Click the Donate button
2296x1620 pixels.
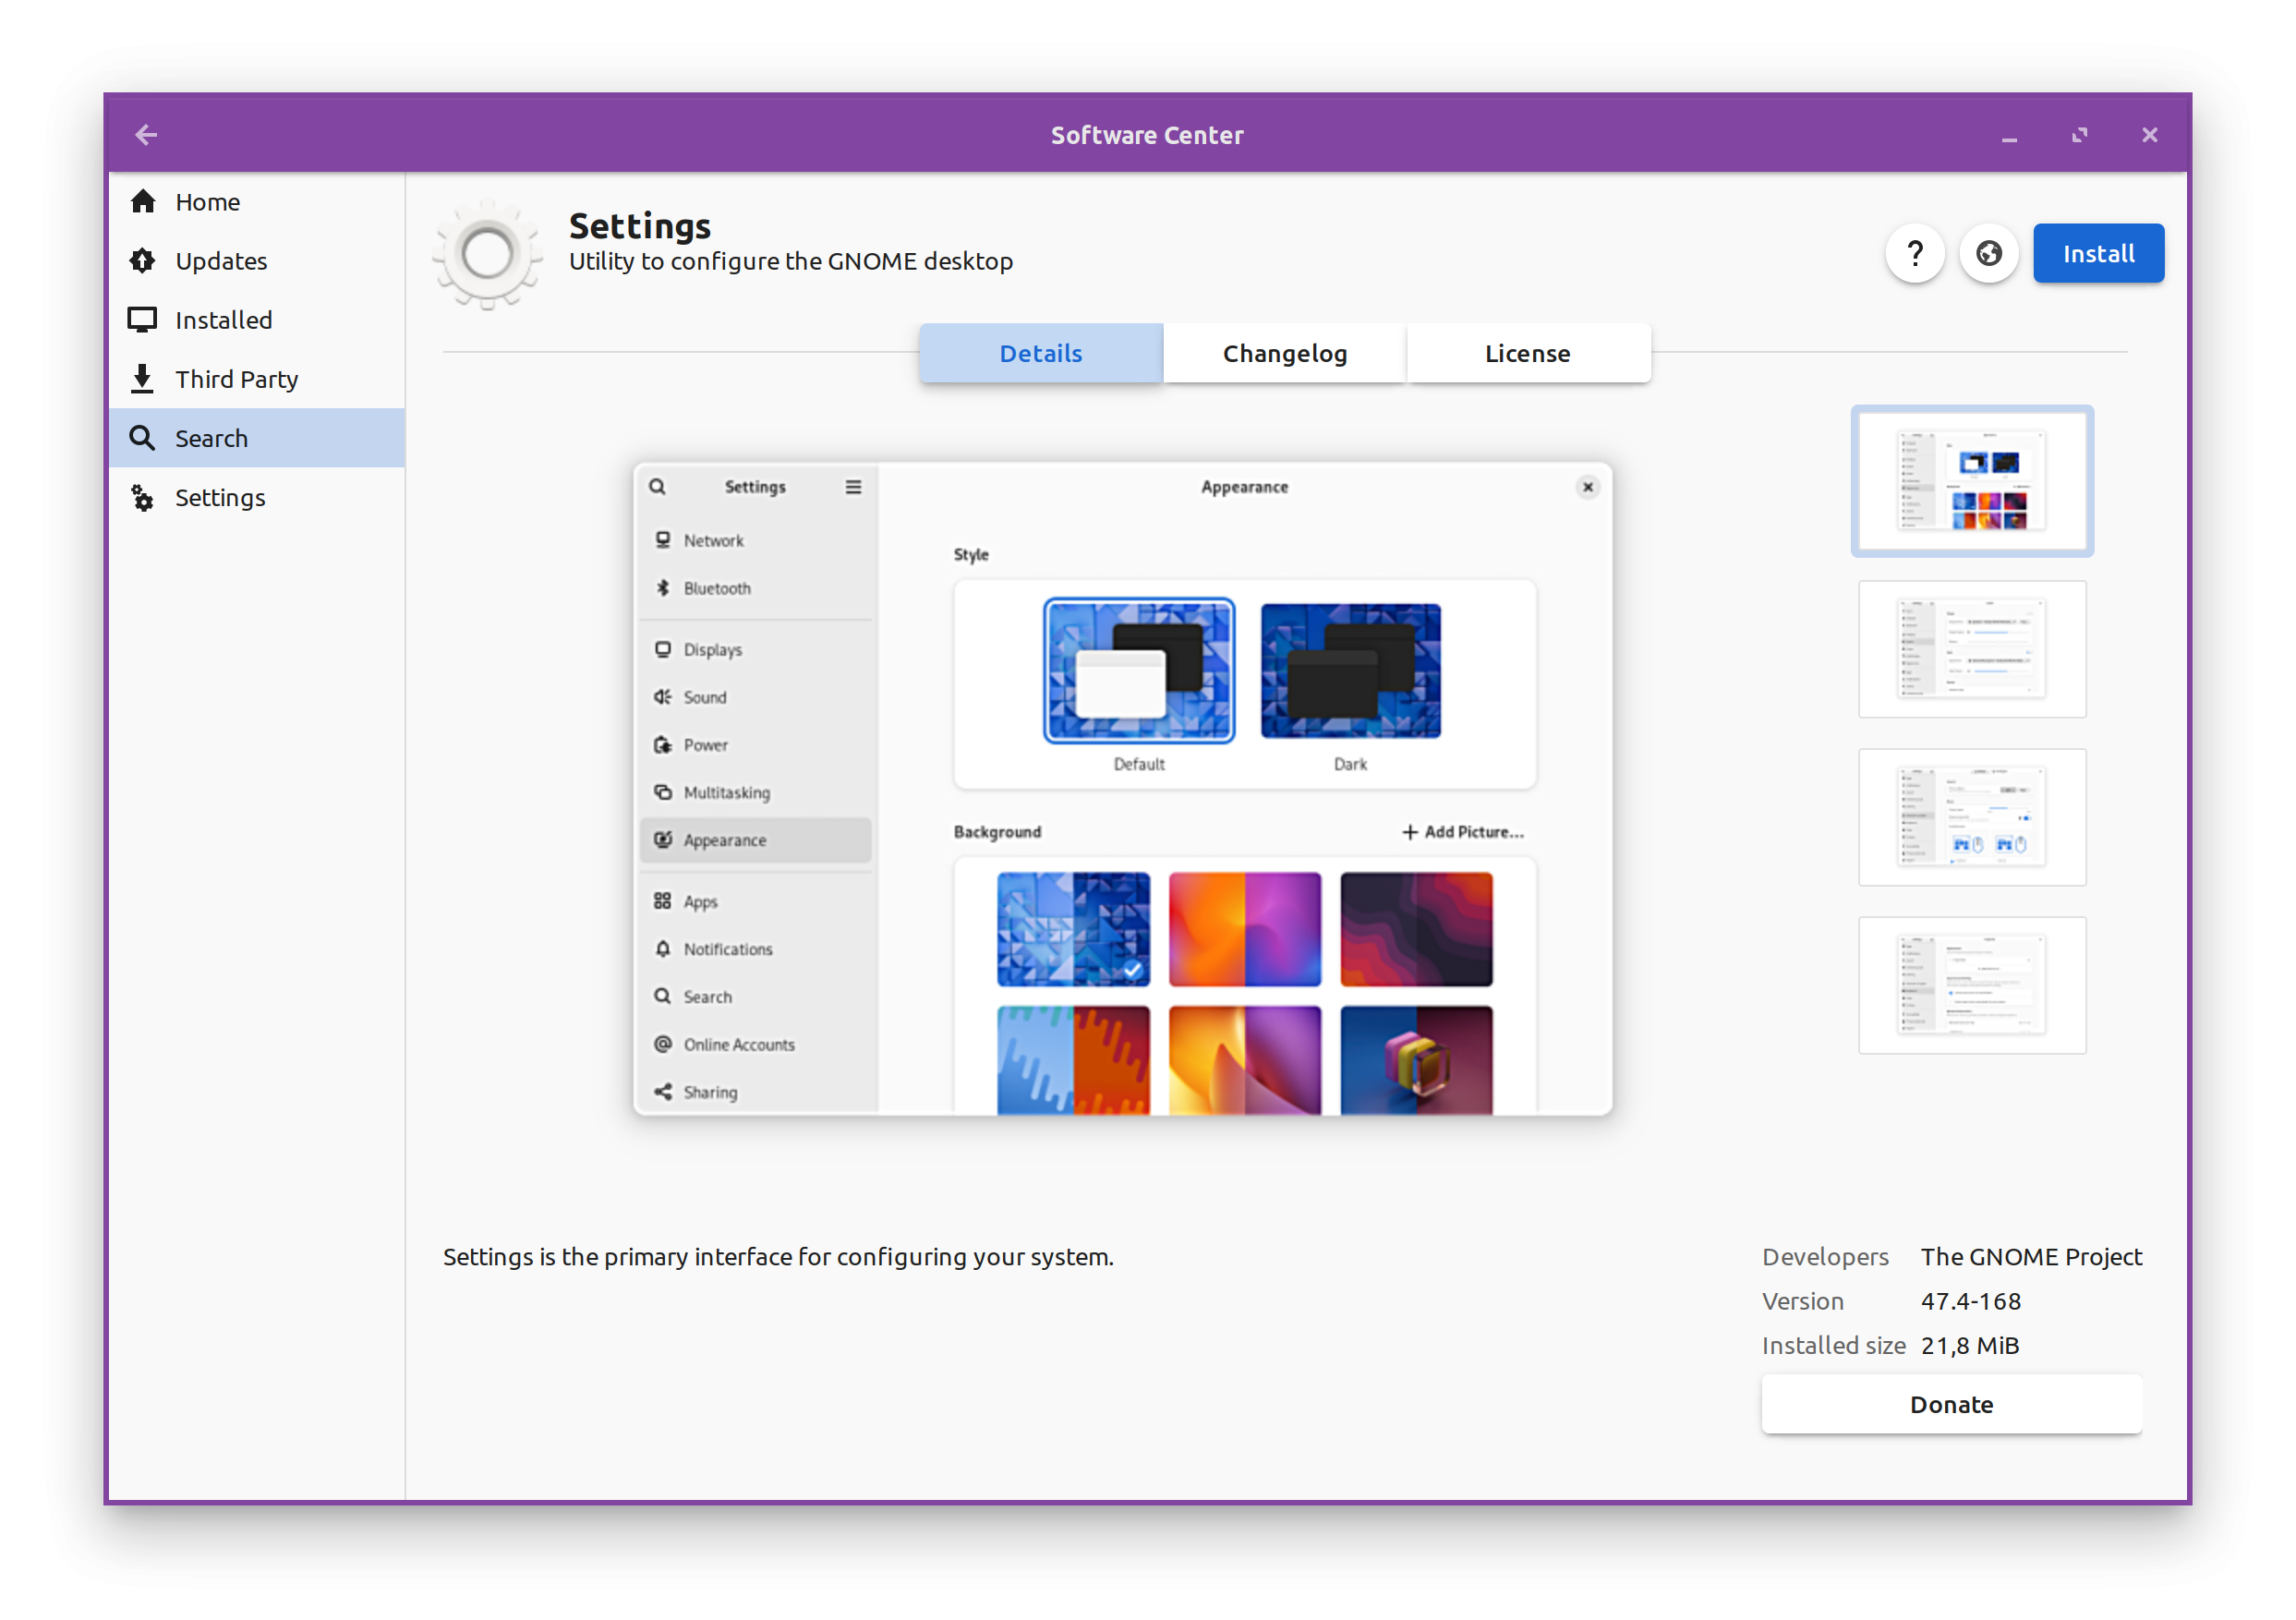1950,1404
